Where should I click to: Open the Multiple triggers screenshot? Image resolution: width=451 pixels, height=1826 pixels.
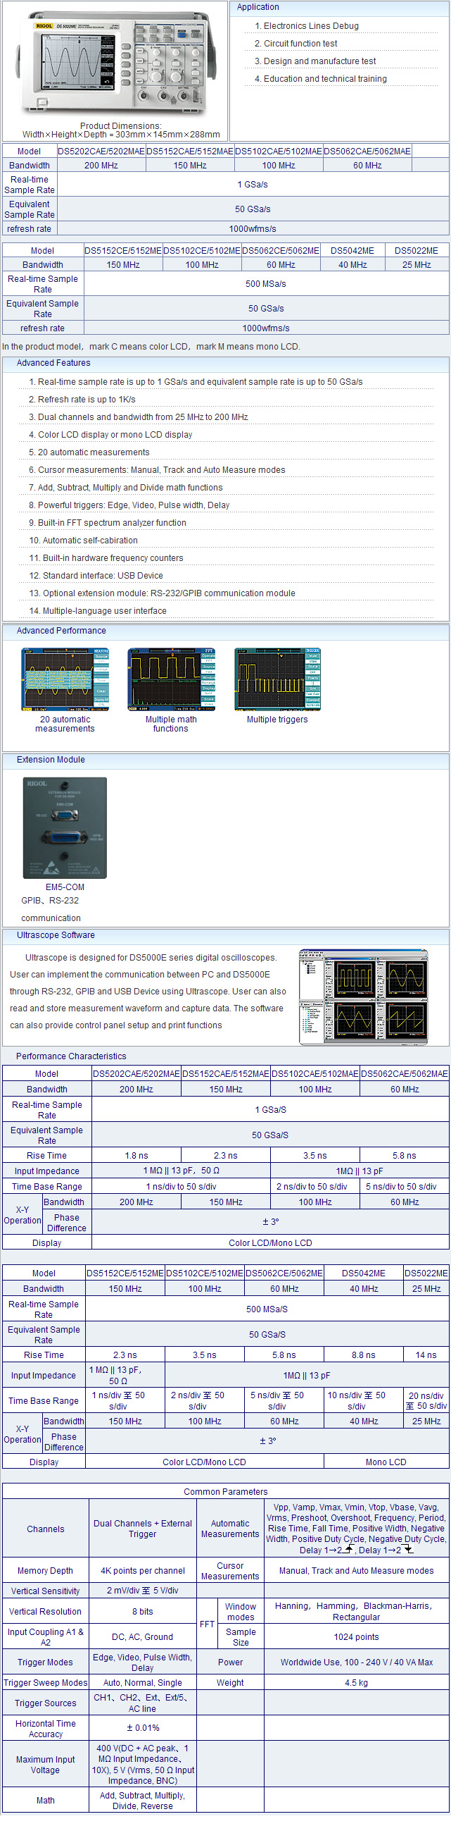[x=277, y=679]
